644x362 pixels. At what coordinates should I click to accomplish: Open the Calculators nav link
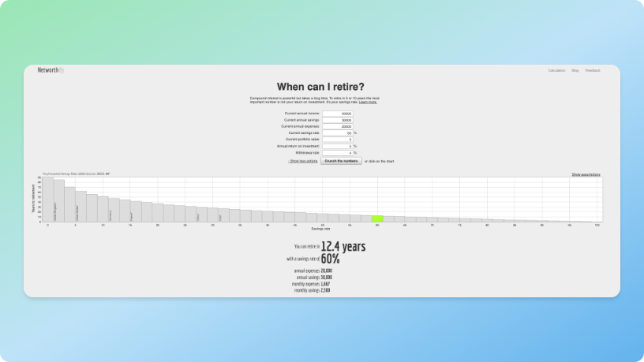coord(556,71)
